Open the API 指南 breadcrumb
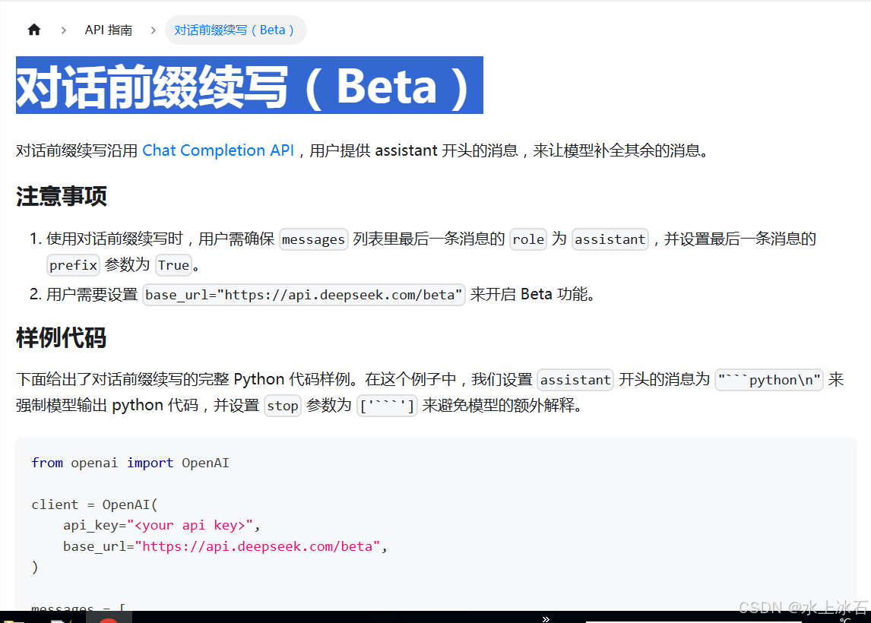Screen dimensions: 871x623 click(109, 30)
